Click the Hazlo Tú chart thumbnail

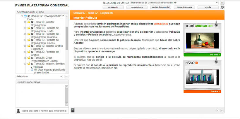click(202, 77)
